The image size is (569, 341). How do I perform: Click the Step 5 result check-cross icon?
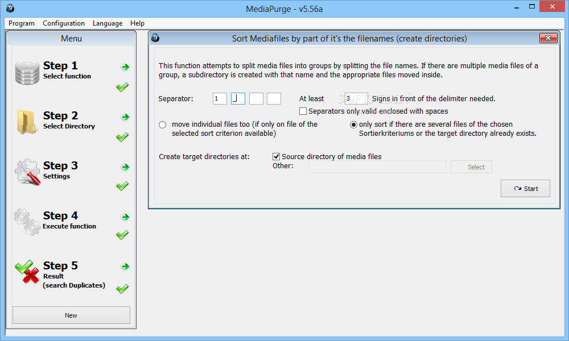[x=27, y=272]
